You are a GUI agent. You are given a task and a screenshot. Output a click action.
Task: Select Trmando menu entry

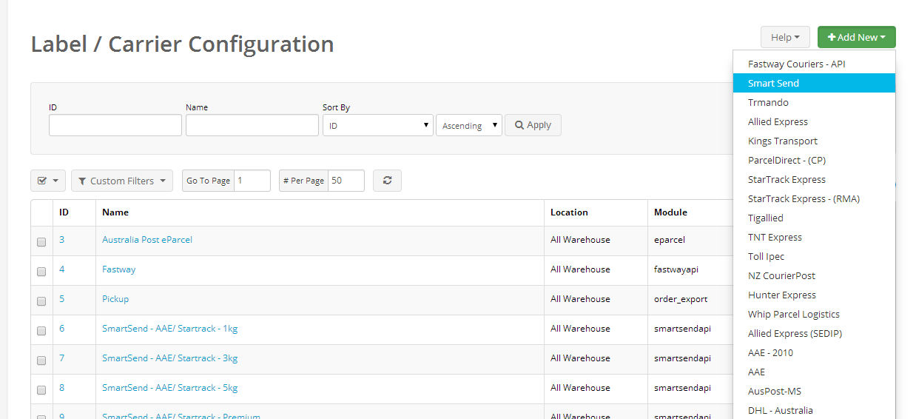click(x=814, y=103)
